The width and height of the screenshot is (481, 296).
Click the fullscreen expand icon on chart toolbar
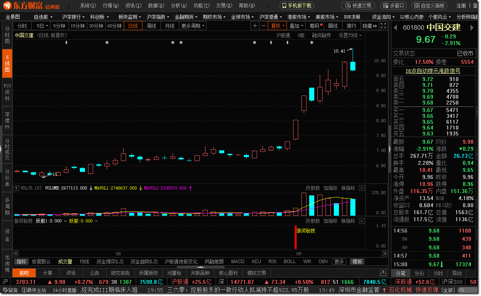[384, 26]
